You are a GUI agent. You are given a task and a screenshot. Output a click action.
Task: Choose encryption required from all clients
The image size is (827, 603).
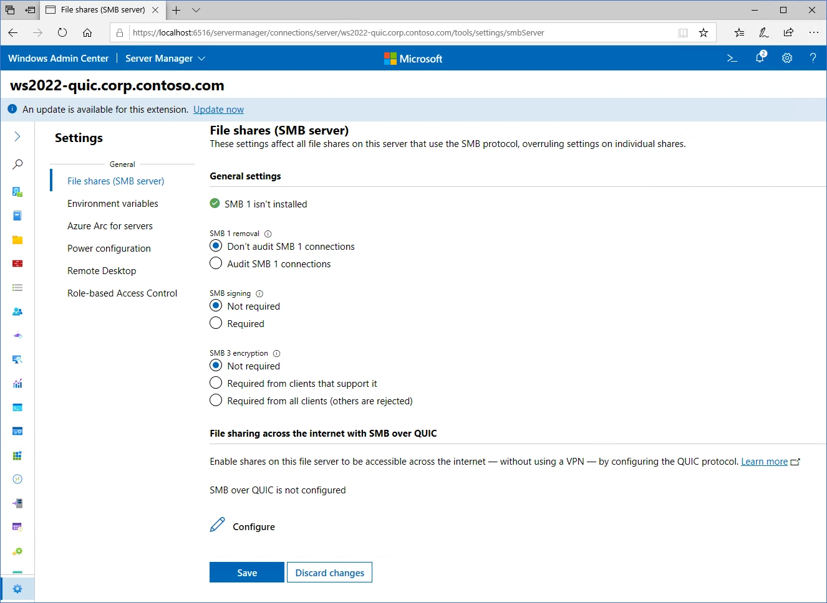click(216, 401)
